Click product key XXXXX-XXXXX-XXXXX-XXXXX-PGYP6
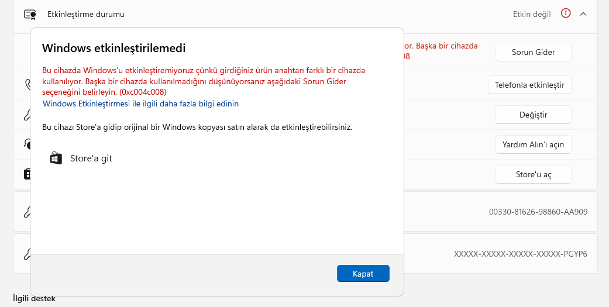 [x=521, y=254]
